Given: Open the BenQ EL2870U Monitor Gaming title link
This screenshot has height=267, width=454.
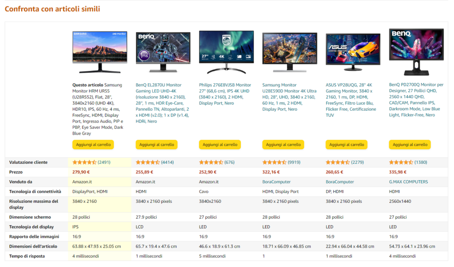Looking at the screenshot, I should [x=162, y=103].
